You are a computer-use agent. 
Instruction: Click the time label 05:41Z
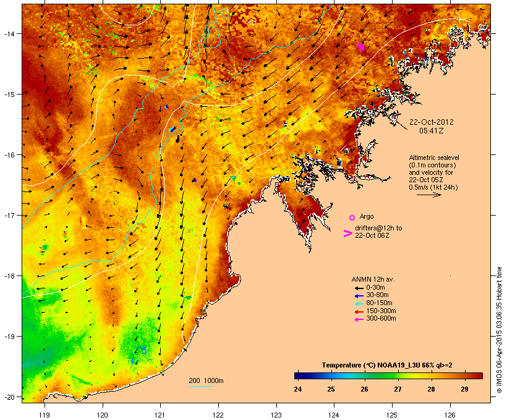click(x=432, y=131)
